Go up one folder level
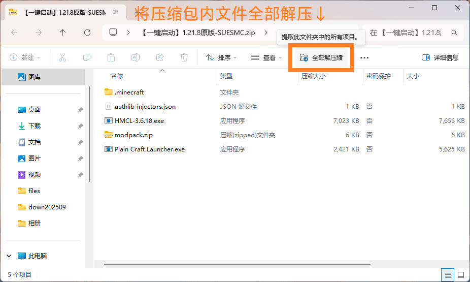Viewport: 470px width, 282px height. click(63, 33)
